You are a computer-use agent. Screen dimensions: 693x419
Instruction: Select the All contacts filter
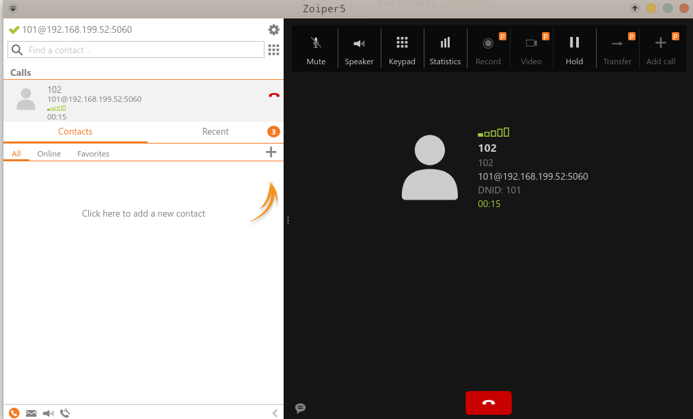(x=16, y=154)
